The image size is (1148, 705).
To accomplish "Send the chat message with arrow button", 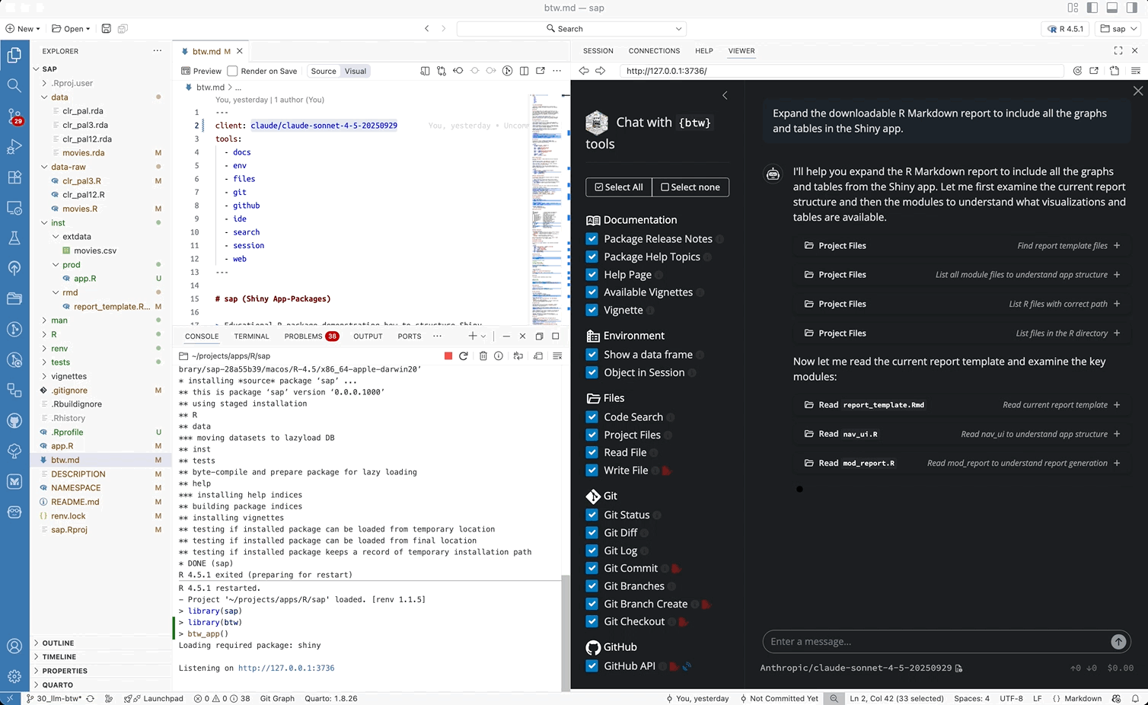I will click(x=1118, y=642).
